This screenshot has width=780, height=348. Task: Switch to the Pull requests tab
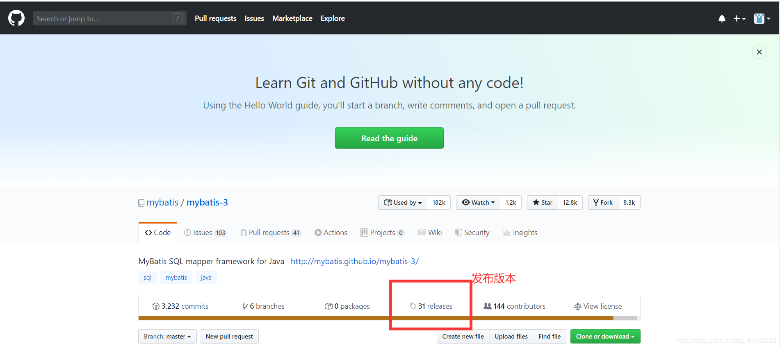[271, 233]
